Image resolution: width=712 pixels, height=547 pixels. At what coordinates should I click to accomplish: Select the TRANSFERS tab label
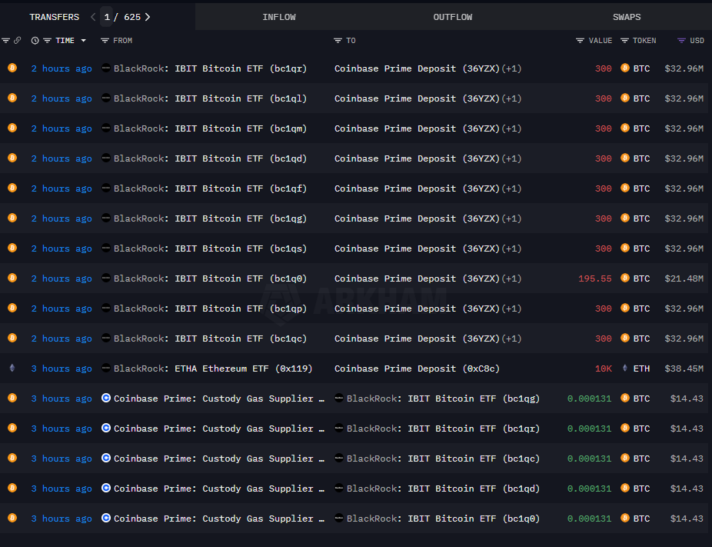click(x=54, y=17)
